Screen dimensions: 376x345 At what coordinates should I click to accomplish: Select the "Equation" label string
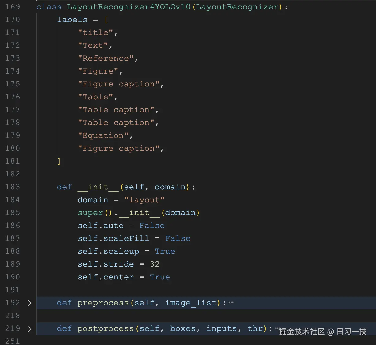[x=103, y=135]
